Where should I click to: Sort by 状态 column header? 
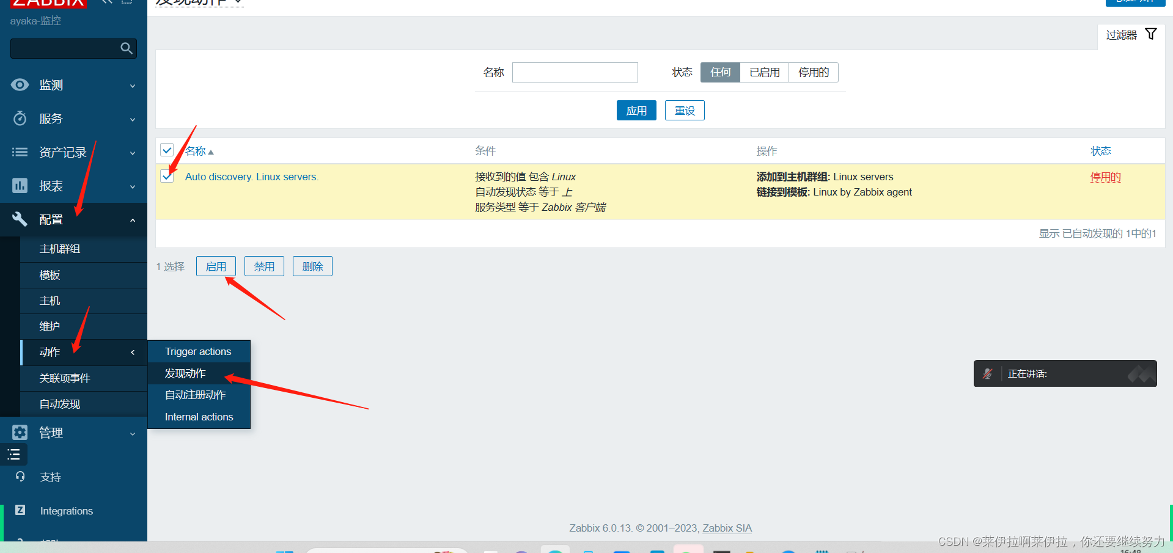pyautogui.click(x=1100, y=151)
